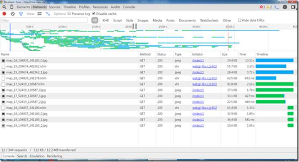The height and width of the screenshot is (162, 299).
Task: Open the Console panel tab in top bar
Action: click(x=129, y=7)
